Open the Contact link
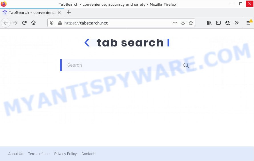Image resolution: width=254 pixels, height=161 pixels. click(88, 154)
